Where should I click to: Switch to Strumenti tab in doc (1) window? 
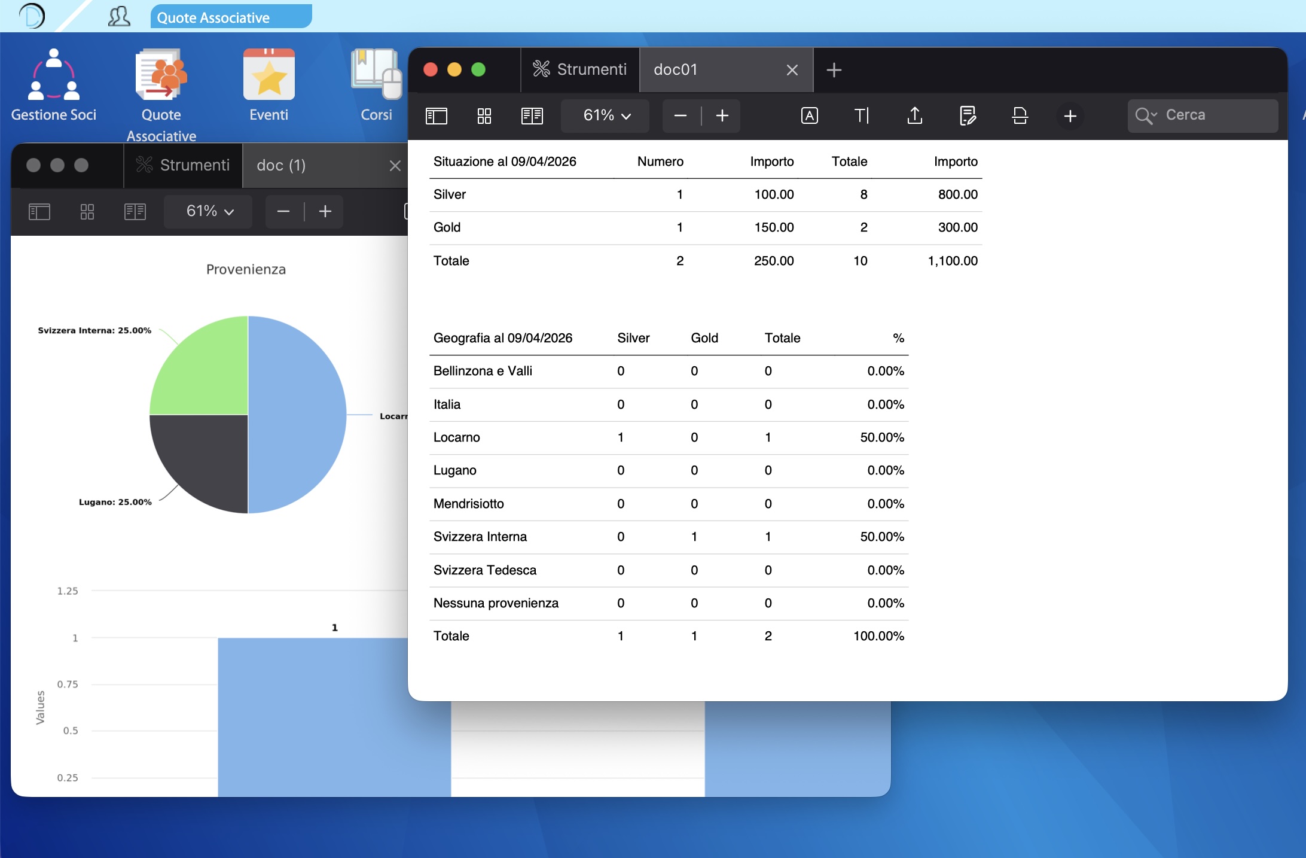pyautogui.click(x=182, y=165)
